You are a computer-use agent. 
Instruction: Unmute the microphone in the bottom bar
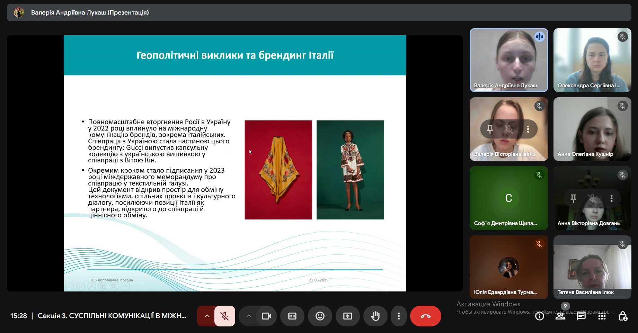click(x=224, y=316)
